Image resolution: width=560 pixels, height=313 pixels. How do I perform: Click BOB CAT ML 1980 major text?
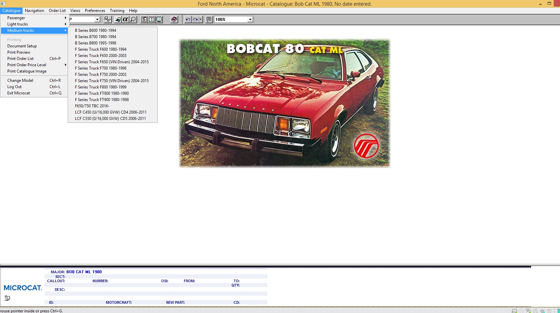pos(84,272)
